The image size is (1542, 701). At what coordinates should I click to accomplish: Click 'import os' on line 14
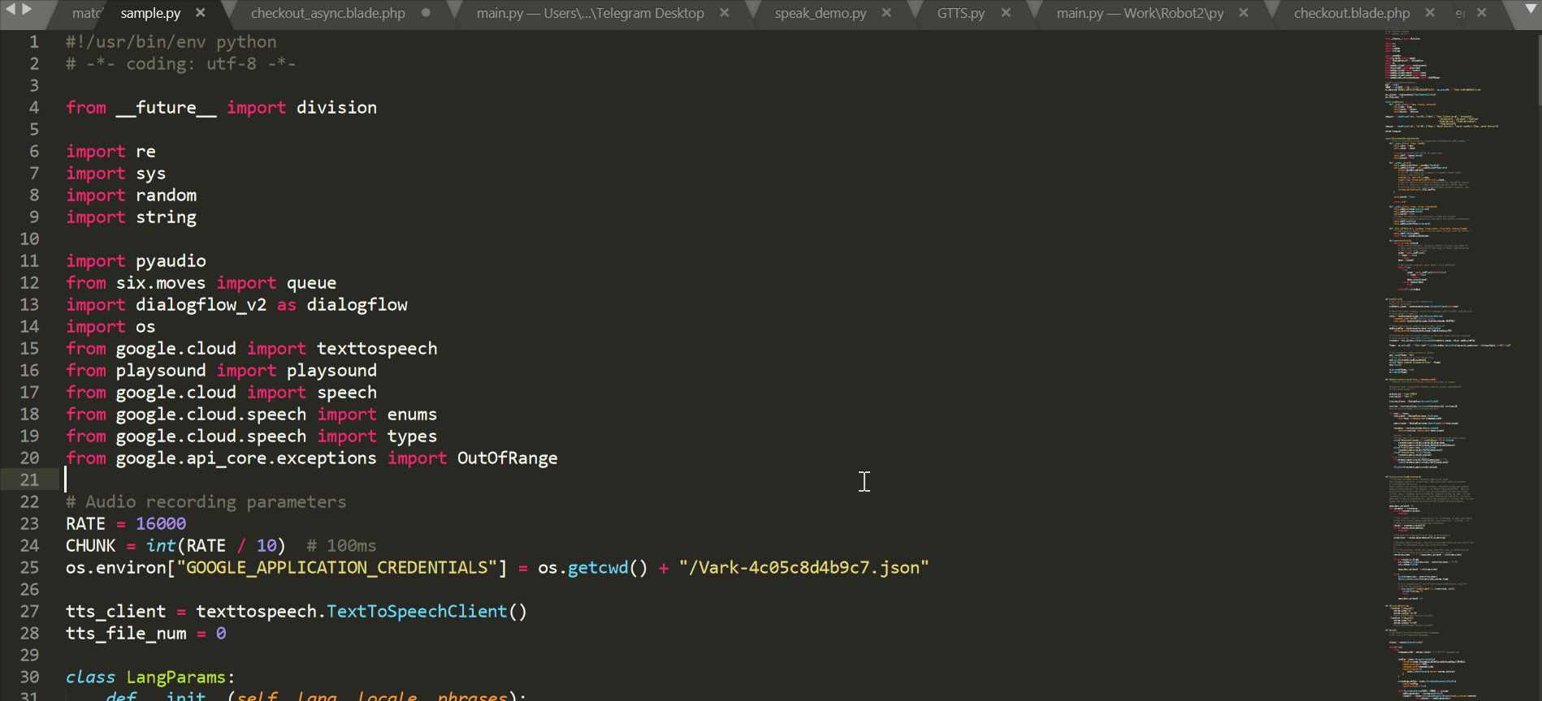(110, 327)
